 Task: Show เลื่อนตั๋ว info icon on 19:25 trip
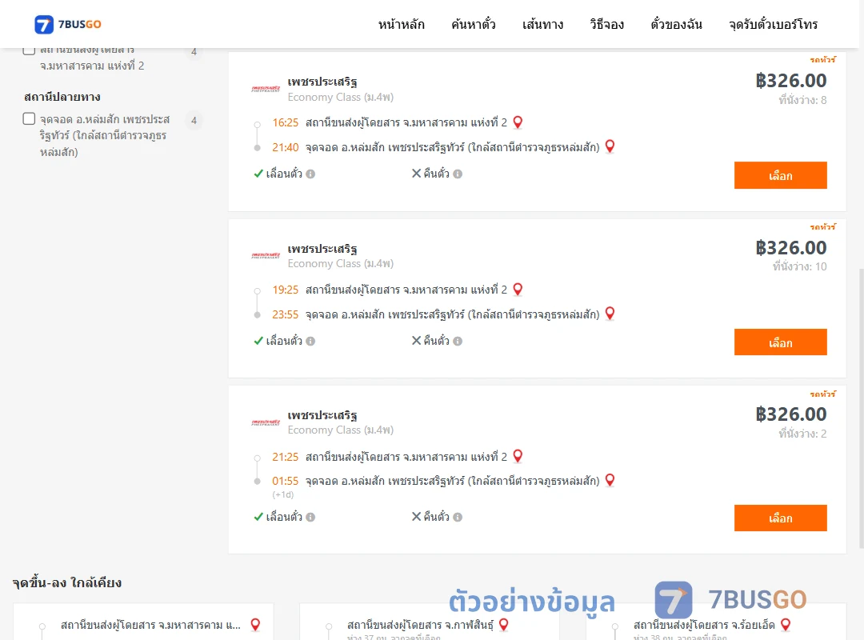[310, 342]
